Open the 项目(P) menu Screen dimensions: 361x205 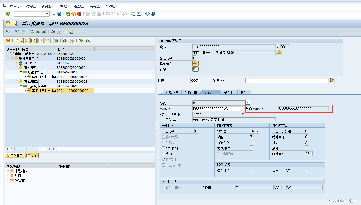coord(15,6)
